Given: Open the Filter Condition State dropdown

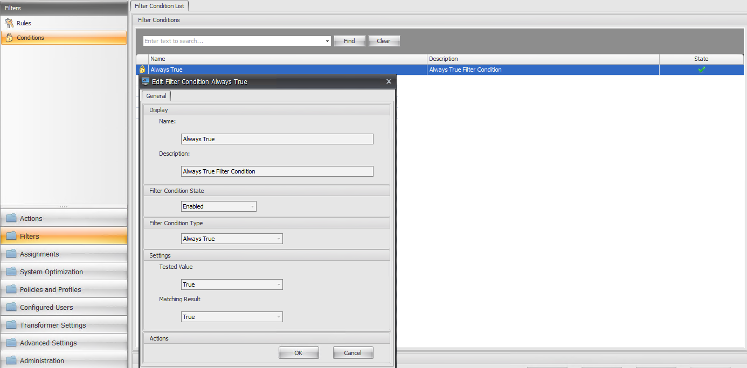Looking at the screenshot, I should [x=252, y=206].
